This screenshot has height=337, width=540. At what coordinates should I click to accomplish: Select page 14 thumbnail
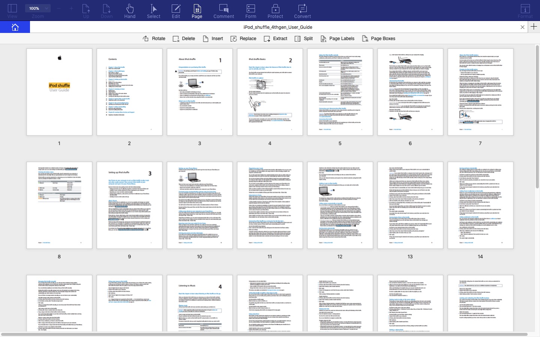point(480,205)
